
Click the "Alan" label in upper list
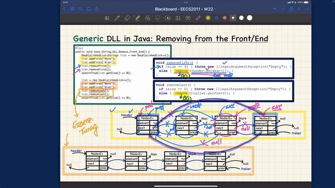tap(204, 119)
